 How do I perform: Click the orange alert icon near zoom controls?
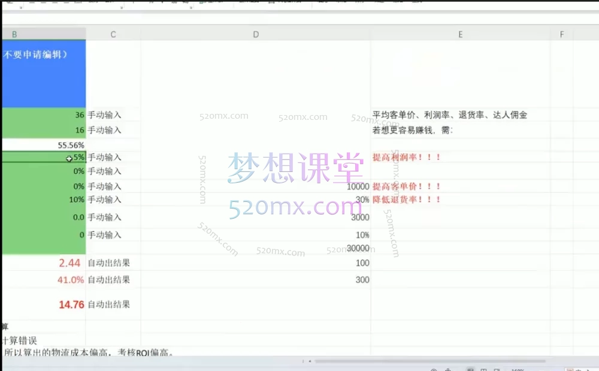coord(570,370)
